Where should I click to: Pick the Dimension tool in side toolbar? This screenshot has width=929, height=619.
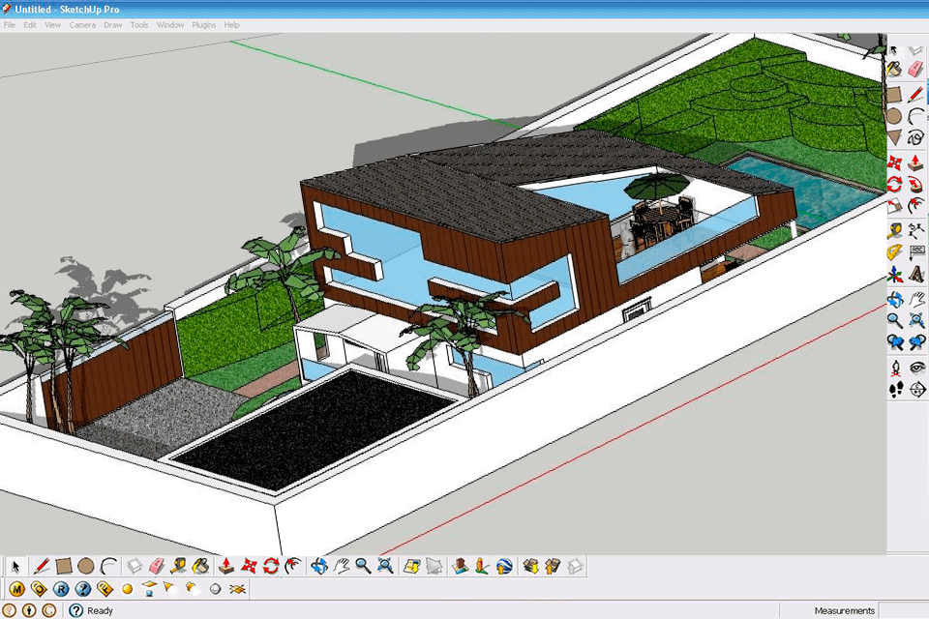[916, 230]
